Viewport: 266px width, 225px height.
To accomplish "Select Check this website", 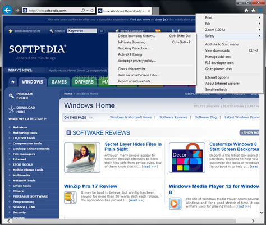I will coord(152,69).
